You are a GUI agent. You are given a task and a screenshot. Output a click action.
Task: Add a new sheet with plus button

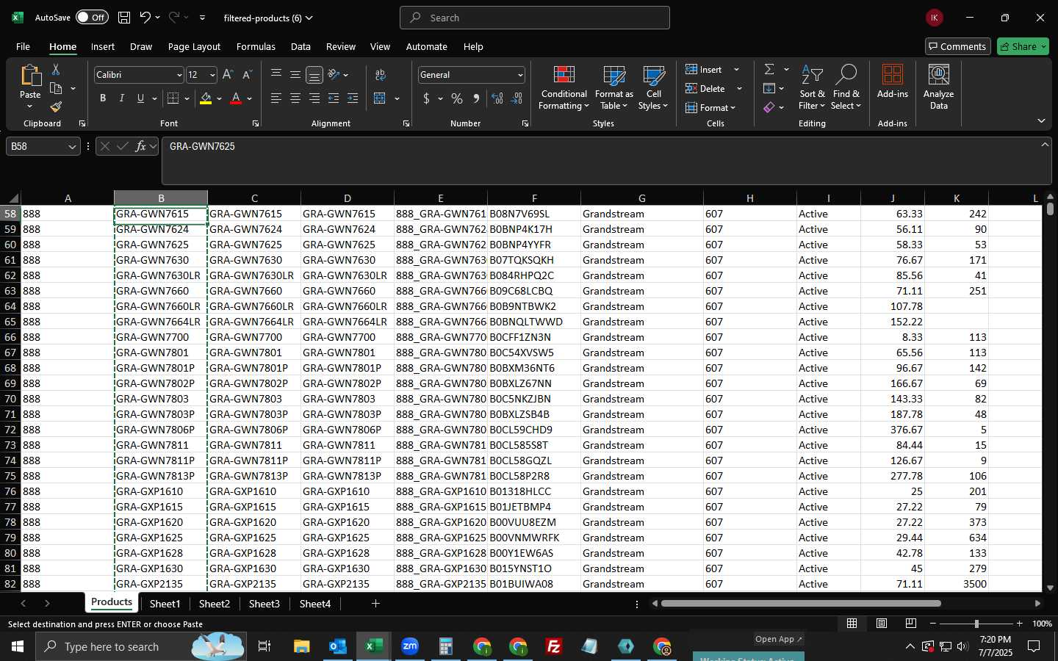pyautogui.click(x=375, y=604)
